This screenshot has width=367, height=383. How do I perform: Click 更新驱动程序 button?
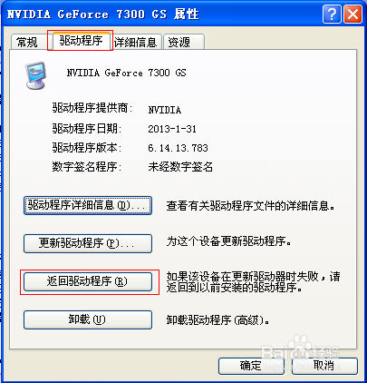click(x=88, y=243)
